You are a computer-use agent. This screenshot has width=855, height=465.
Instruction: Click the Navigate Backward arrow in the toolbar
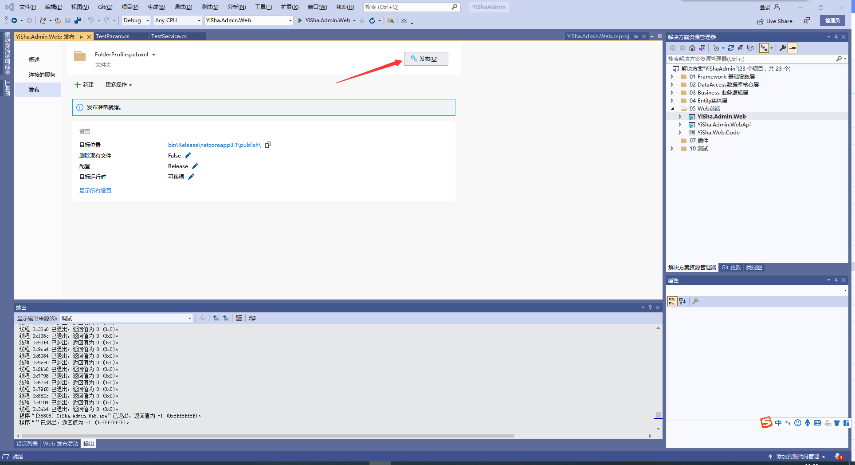[14, 20]
